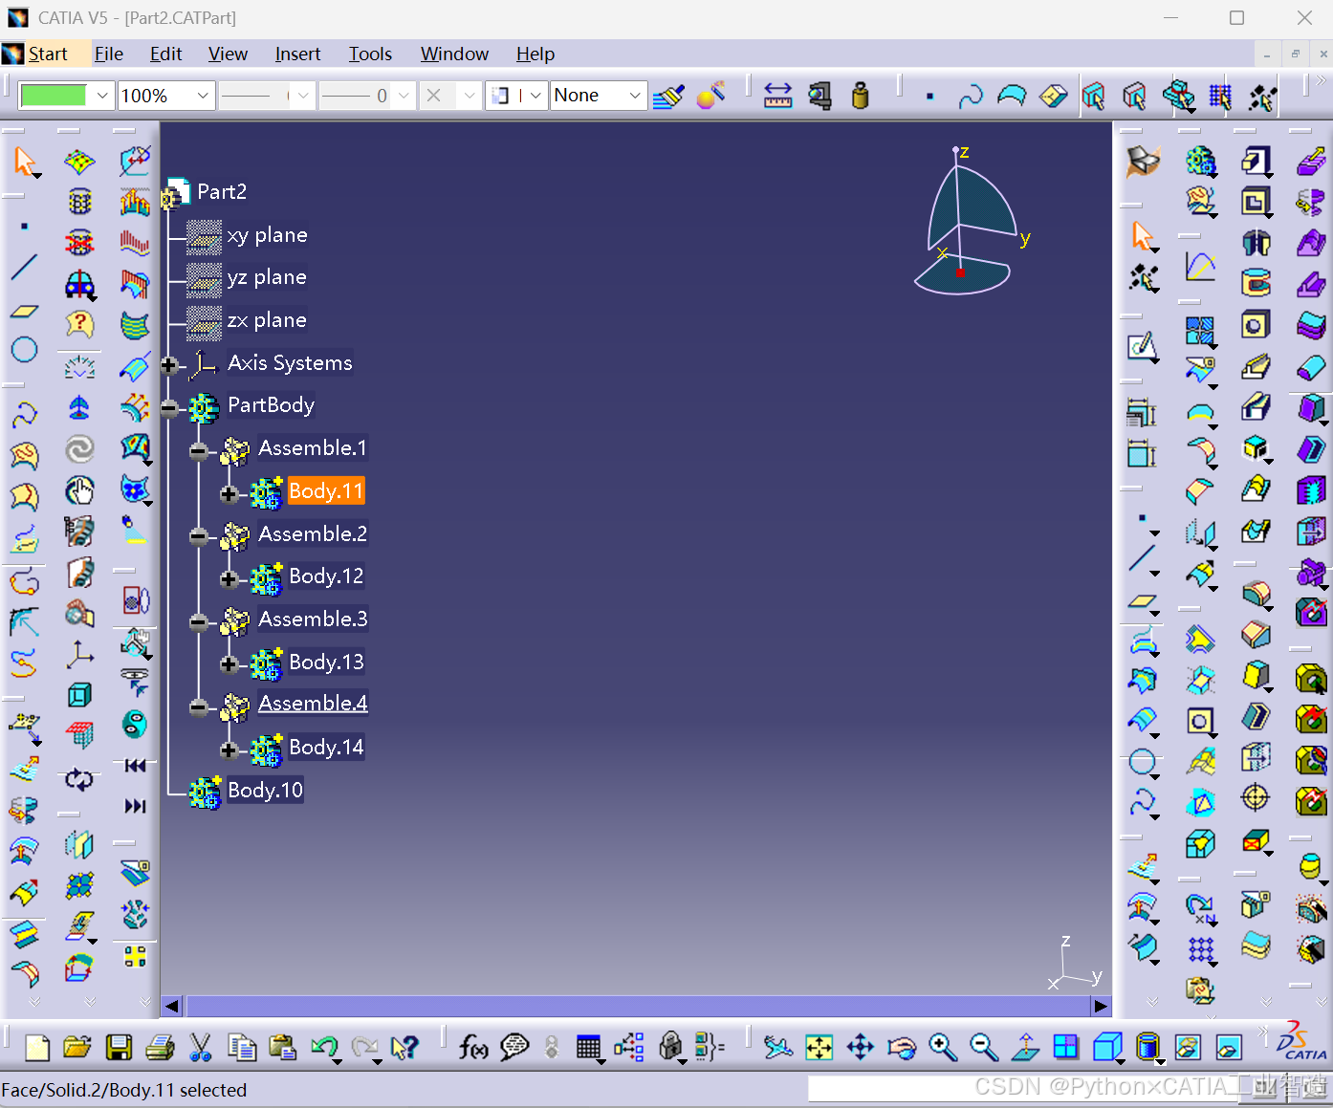1333x1108 pixels.
Task: Expand the Body.12 node
Action: pyautogui.click(x=229, y=579)
